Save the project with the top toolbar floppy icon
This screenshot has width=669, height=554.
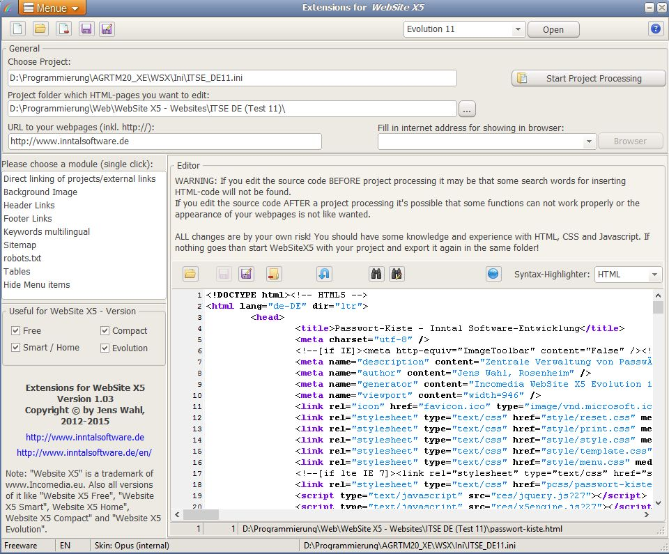coord(86,29)
